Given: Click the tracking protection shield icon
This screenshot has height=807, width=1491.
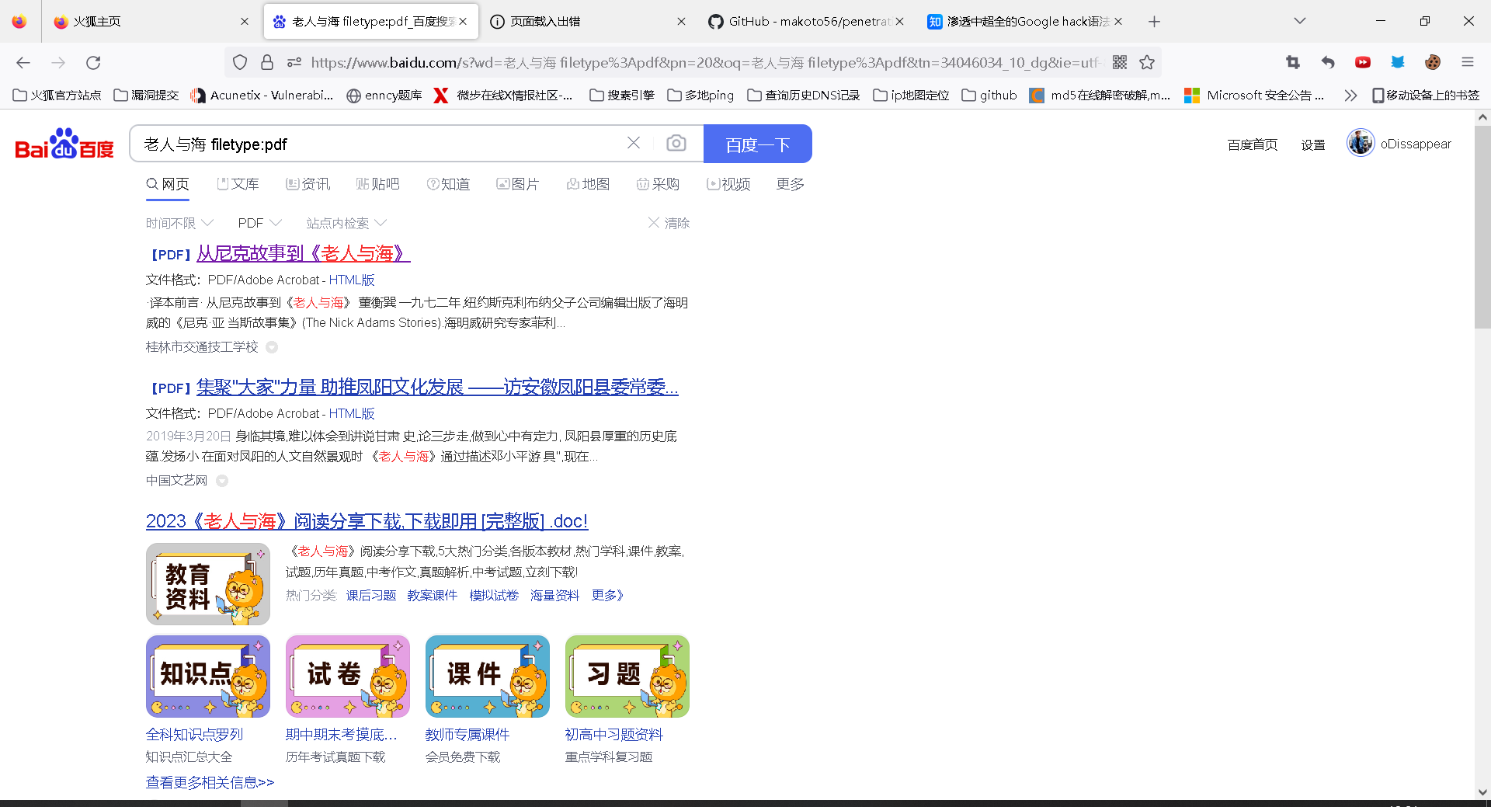Looking at the screenshot, I should click(x=240, y=62).
